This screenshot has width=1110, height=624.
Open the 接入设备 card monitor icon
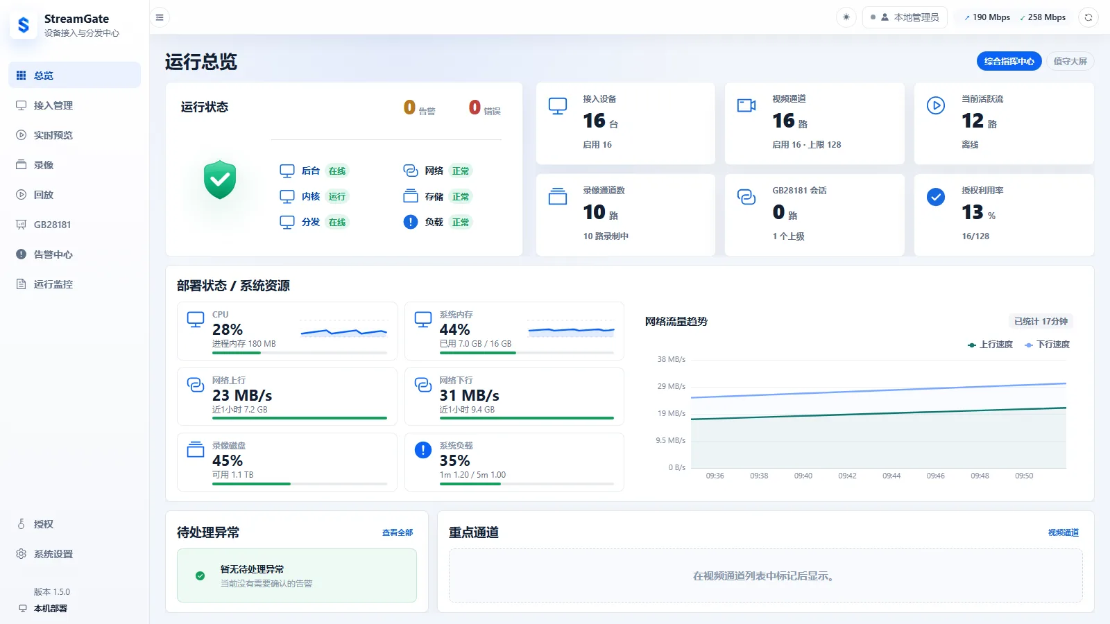[558, 106]
